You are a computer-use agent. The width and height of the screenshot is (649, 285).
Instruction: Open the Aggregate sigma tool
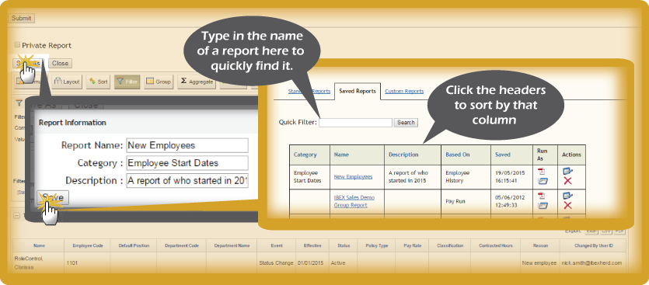(x=197, y=82)
